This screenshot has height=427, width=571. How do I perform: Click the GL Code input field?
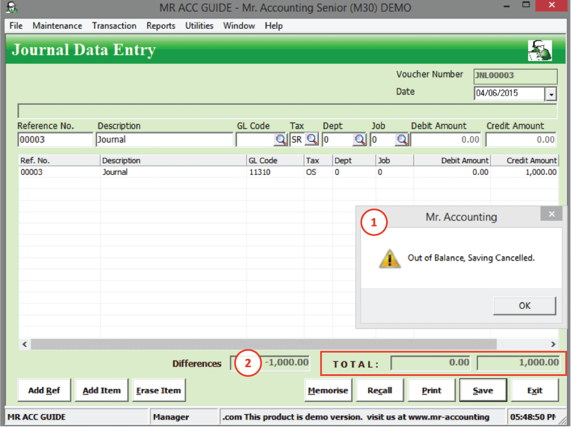[x=255, y=139]
